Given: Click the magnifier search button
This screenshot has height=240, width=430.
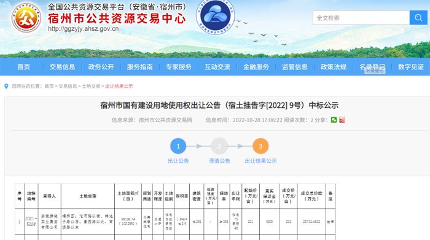Looking at the screenshot, I should coord(418,18).
